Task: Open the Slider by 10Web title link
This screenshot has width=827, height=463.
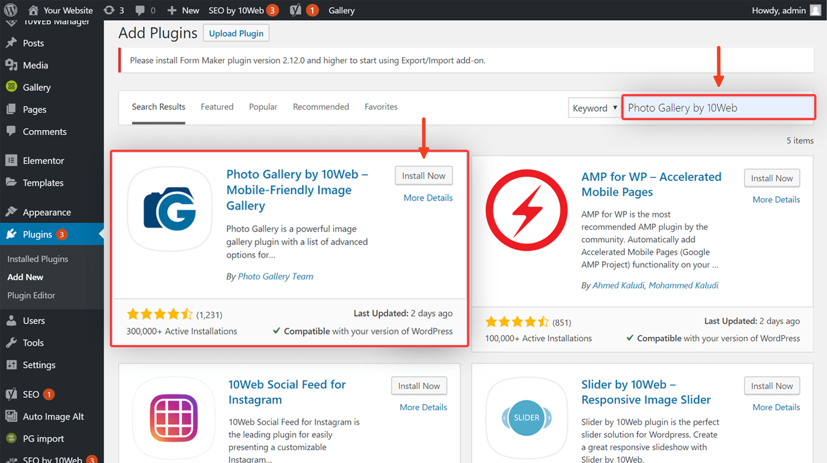Action: [x=646, y=392]
